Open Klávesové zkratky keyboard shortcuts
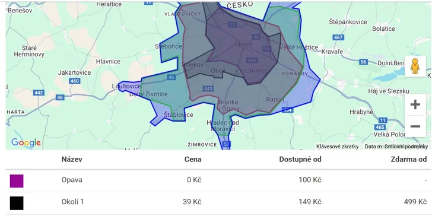432x216 pixels. click(337, 147)
